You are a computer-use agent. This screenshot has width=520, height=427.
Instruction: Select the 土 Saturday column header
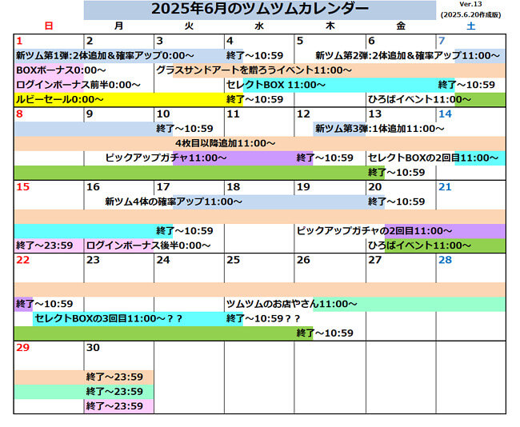click(470, 26)
